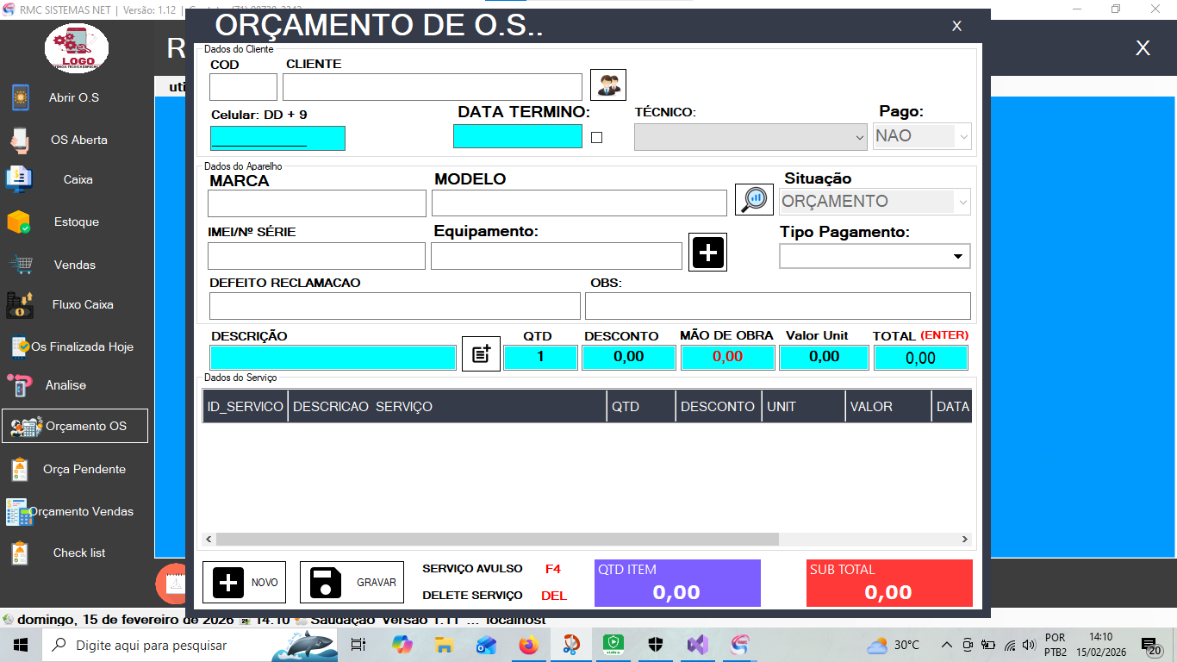
Task: Click the client search icon beside CLIENTE field
Action: 608,85
